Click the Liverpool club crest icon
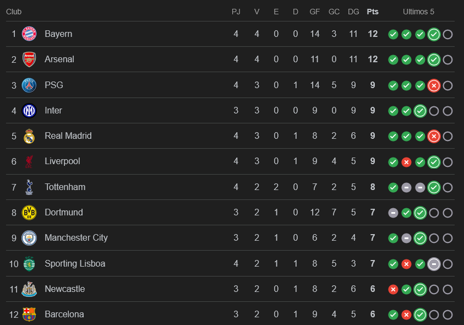The image size is (464, 325). tap(29, 161)
